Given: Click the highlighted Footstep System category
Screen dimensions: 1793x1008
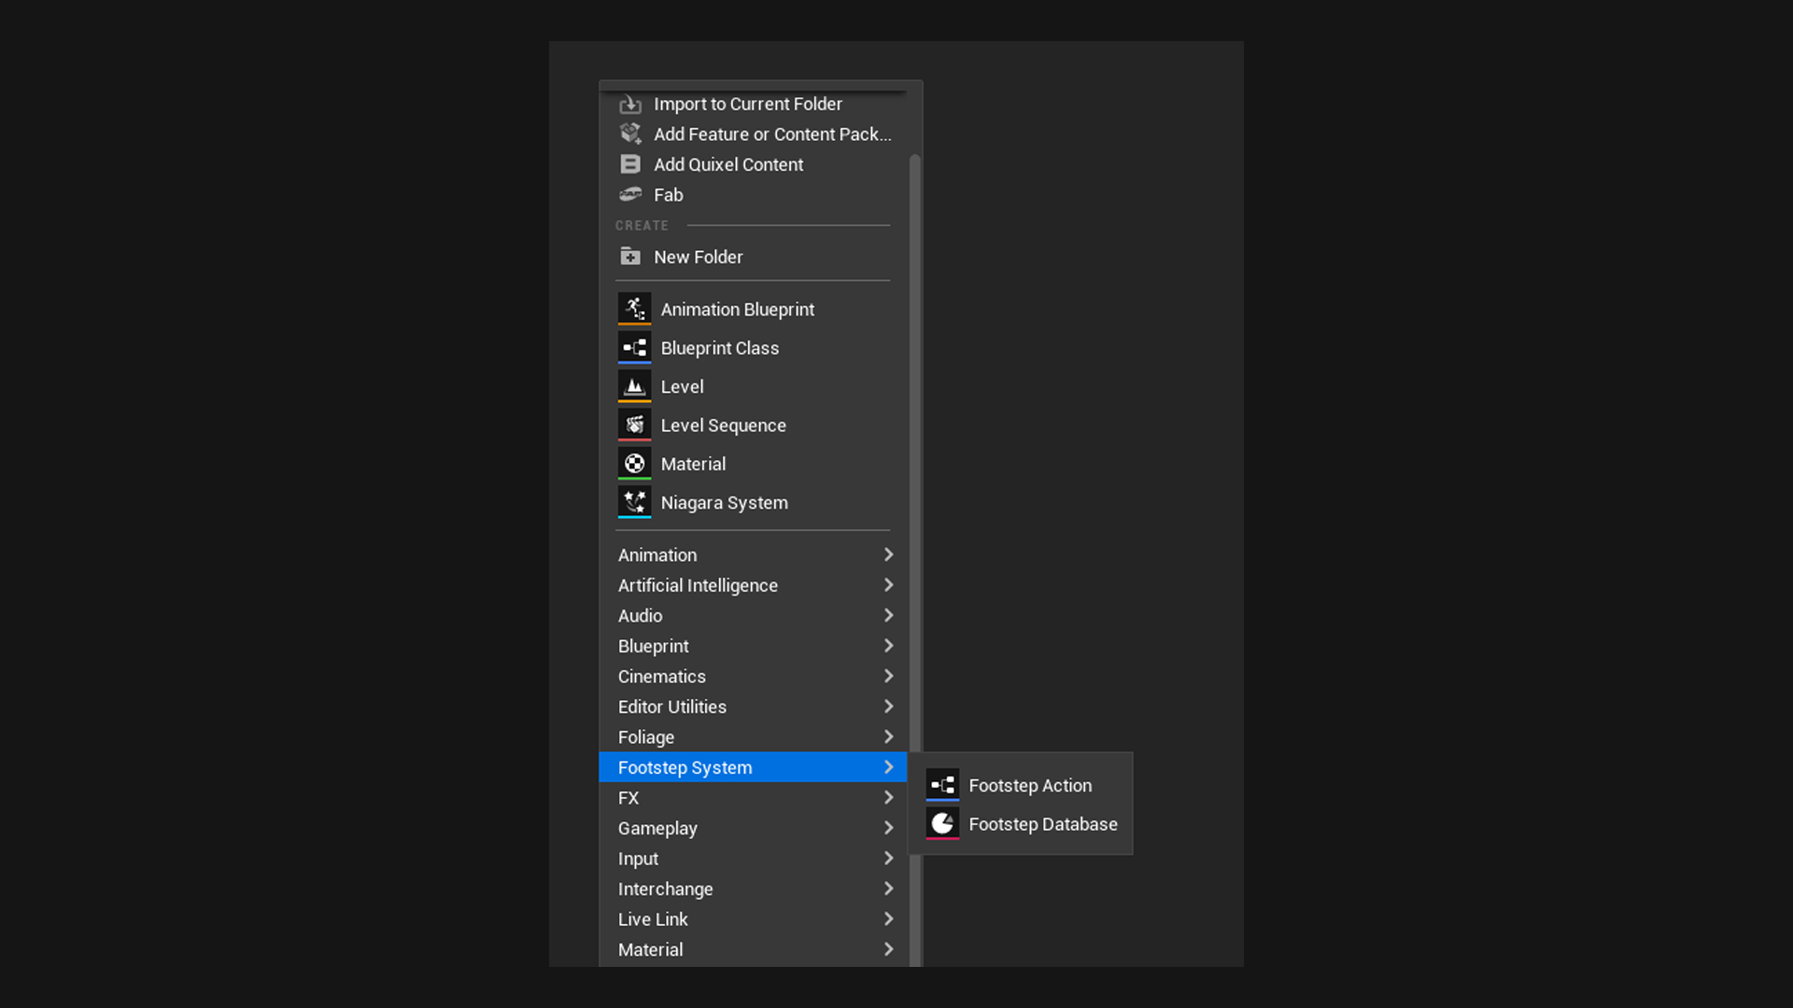Looking at the screenshot, I should (x=753, y=767).
